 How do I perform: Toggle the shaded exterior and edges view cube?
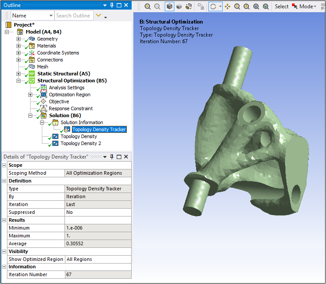[x=169, y=7]
